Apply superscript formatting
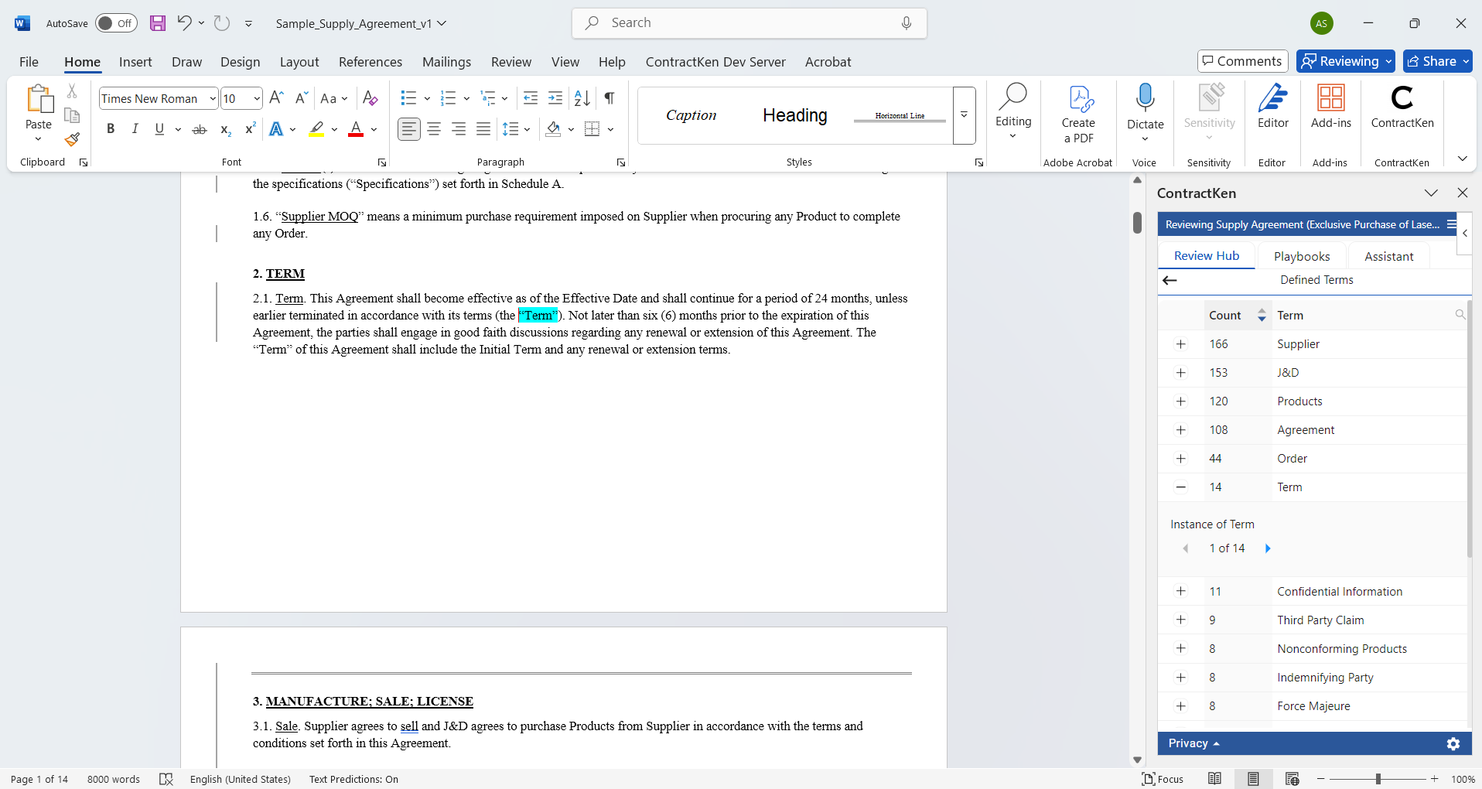Image resolution: width=1482 pixels, height=789 pixels. pos(250,129)
